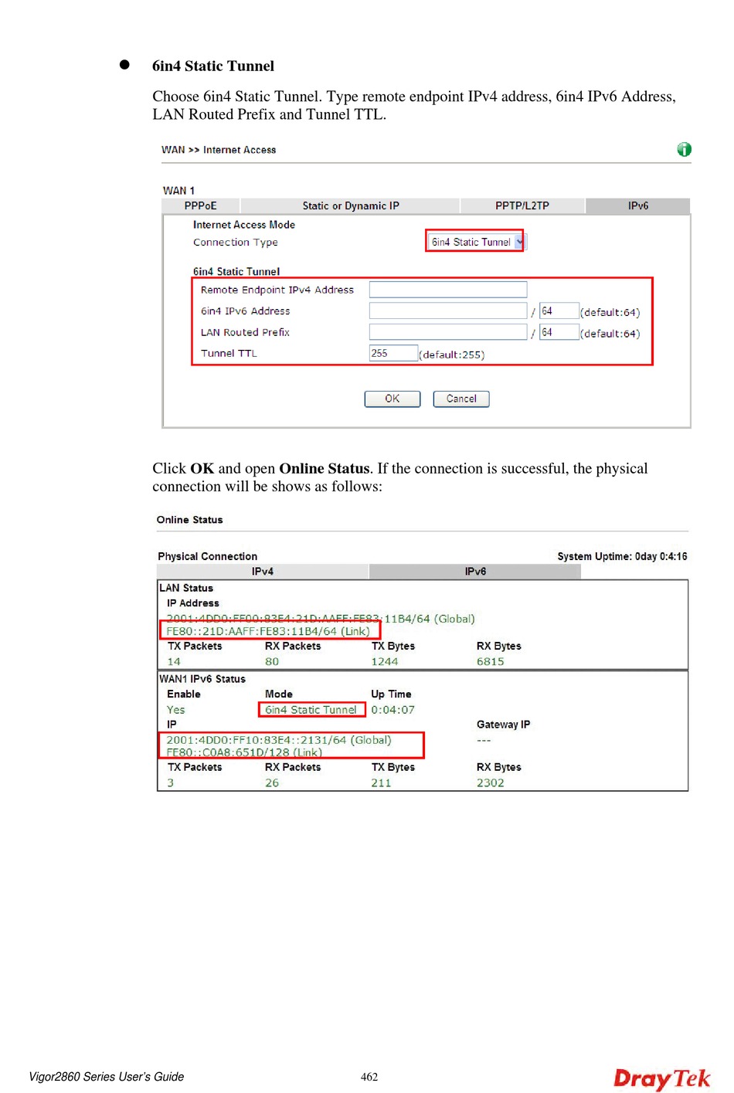This screenshot has height=1093, width=734.
Task: Open the PPTP/L2TP tab
Action: [522, 206]
